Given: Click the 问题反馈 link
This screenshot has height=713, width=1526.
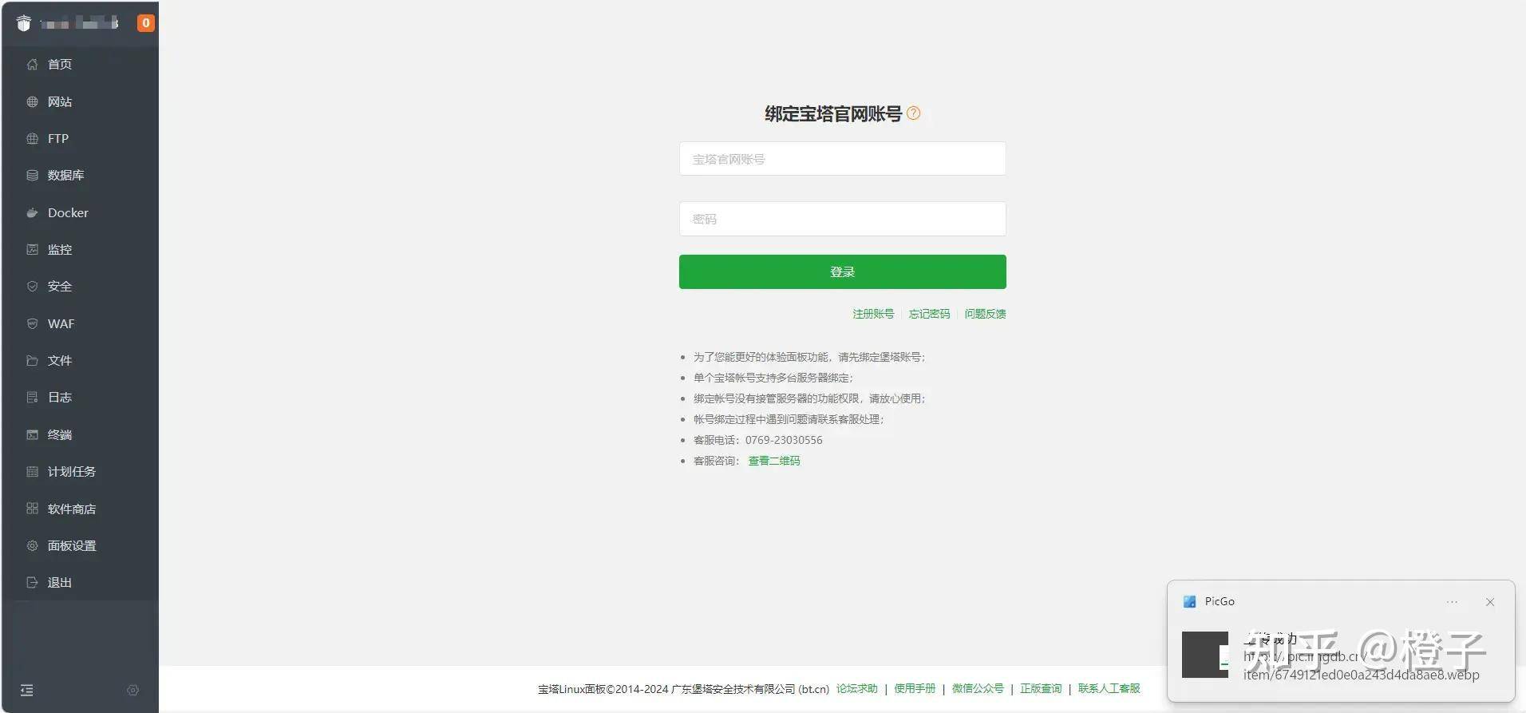Looking at the screenshot, I should [985, 314].
